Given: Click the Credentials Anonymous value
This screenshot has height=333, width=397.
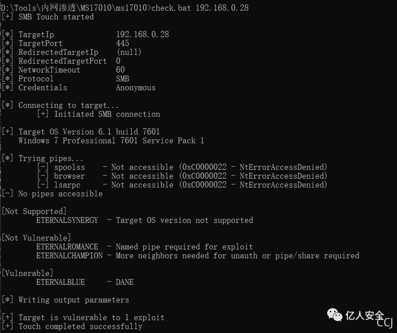Looking at the screenshot, I should [136, 88].
